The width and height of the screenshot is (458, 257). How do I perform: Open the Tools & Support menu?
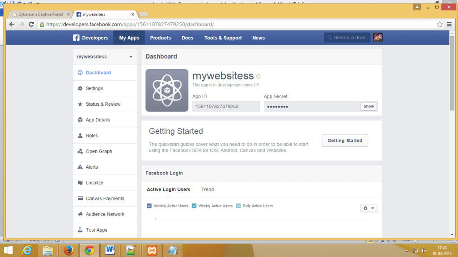(223, 37)
